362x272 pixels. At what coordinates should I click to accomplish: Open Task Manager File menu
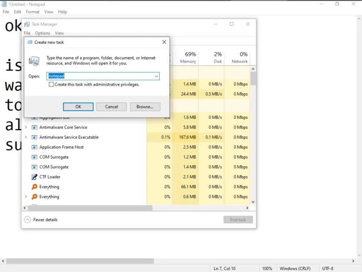pos(27,33)
